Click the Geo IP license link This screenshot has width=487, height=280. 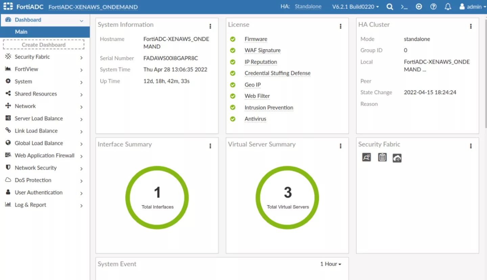click(253, 85)
